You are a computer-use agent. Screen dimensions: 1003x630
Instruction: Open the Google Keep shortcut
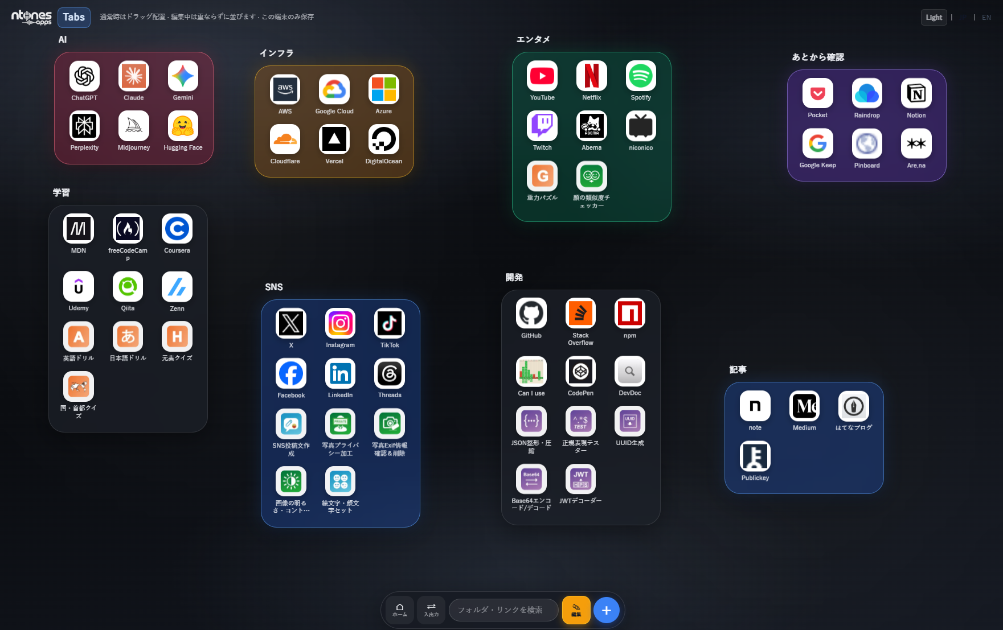818,143
